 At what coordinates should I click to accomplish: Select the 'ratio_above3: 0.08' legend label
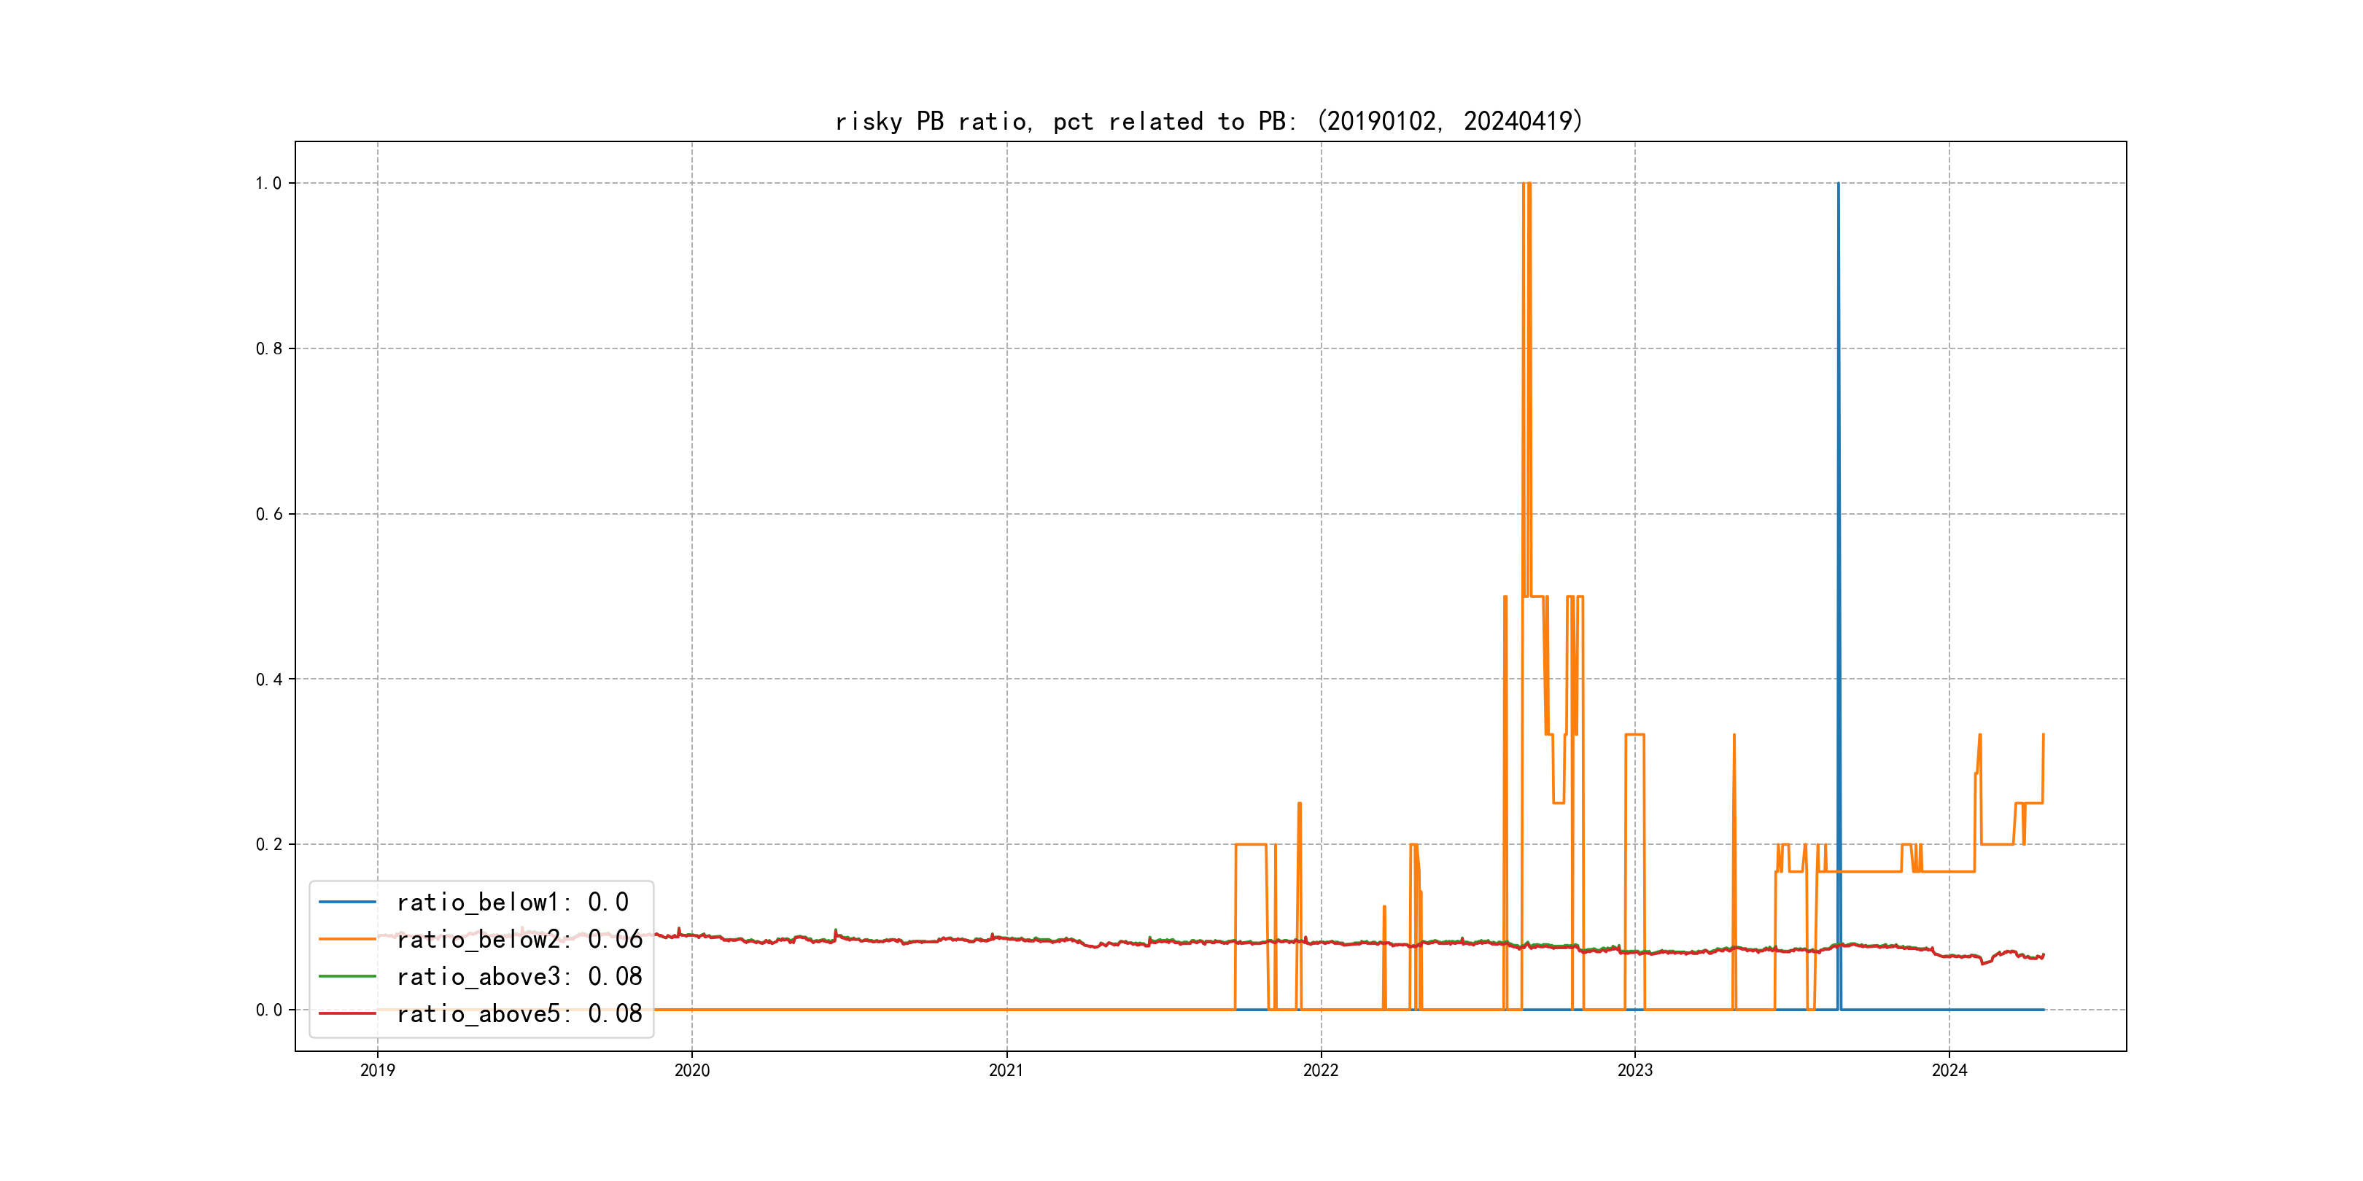click(x=519, y=977)
